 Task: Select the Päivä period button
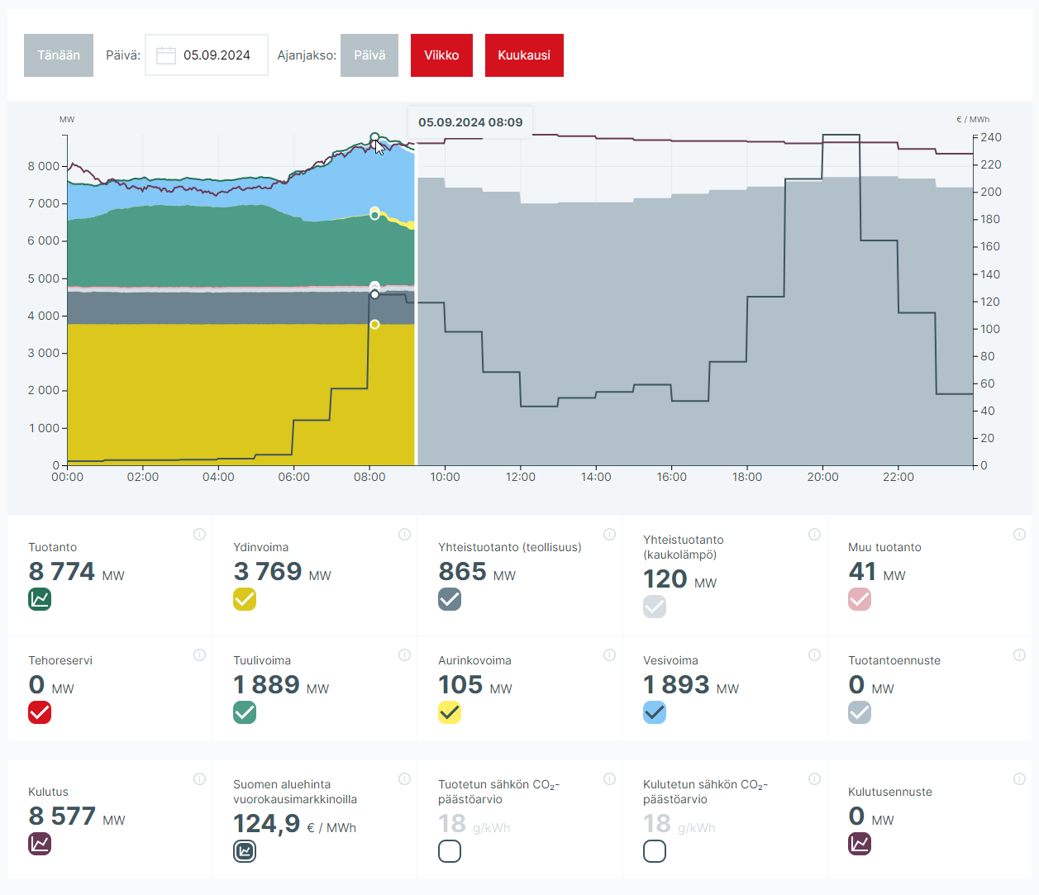click(x=369, y=55)
